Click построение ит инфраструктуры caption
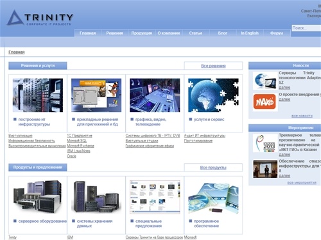This screenshot has width=321, height=240. tap(34, 122)
